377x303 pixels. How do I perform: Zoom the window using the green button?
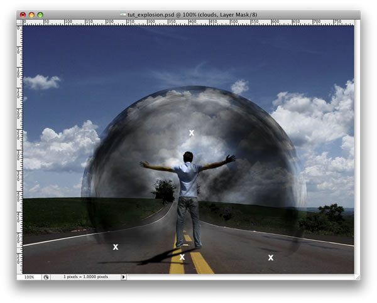coord(40,15)
